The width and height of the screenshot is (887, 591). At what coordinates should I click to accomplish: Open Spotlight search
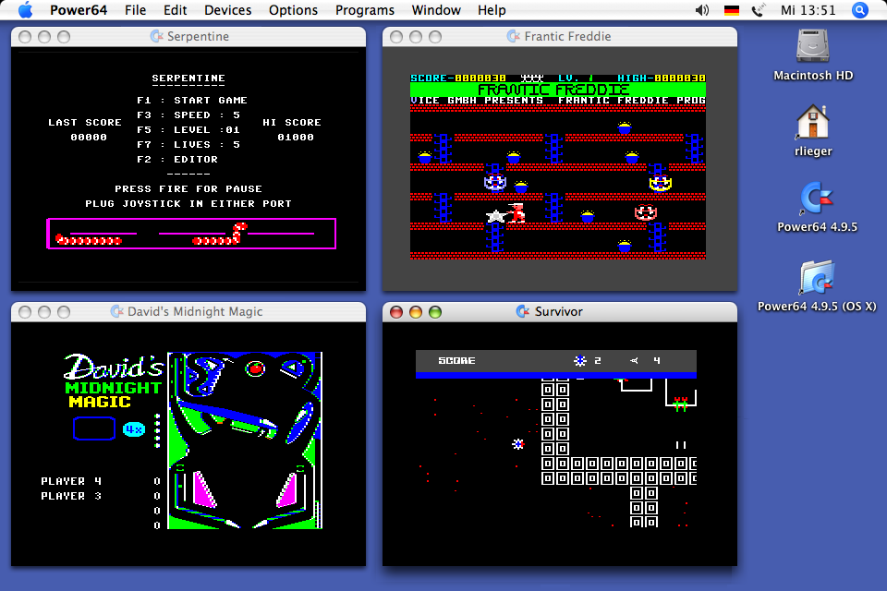click(860, 10)
